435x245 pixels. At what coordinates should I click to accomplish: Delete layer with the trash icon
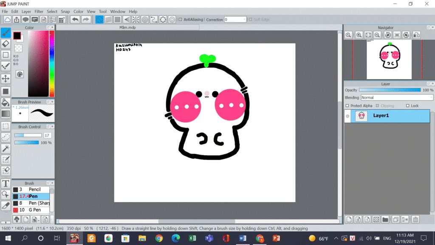(x=415, y=219)
